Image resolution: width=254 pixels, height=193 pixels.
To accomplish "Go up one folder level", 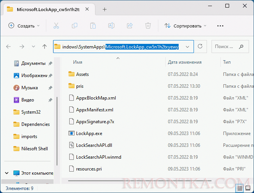I will coord(44,47).
